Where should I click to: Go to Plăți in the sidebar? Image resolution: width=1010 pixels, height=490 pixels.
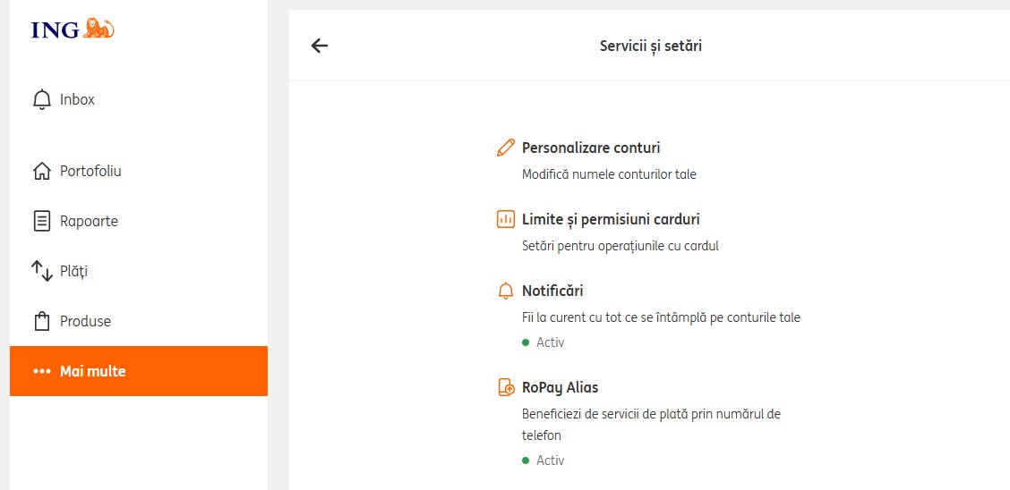73,271
